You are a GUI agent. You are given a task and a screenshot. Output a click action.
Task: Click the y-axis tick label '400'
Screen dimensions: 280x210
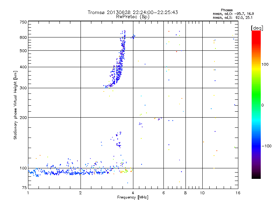[23, 67]
